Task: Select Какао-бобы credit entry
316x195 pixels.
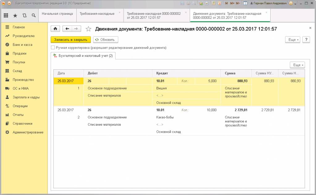Action: point(165,117)
